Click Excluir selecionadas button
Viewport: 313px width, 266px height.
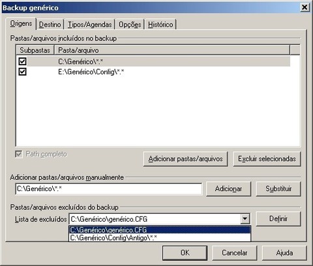click(267, 159)
